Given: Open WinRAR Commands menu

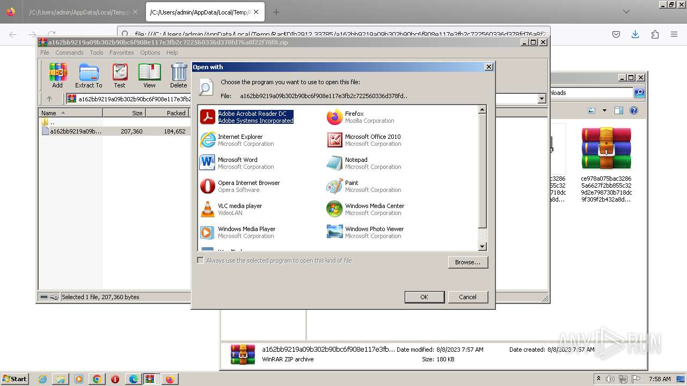Looking at the screenshot, I should point(69,53).
